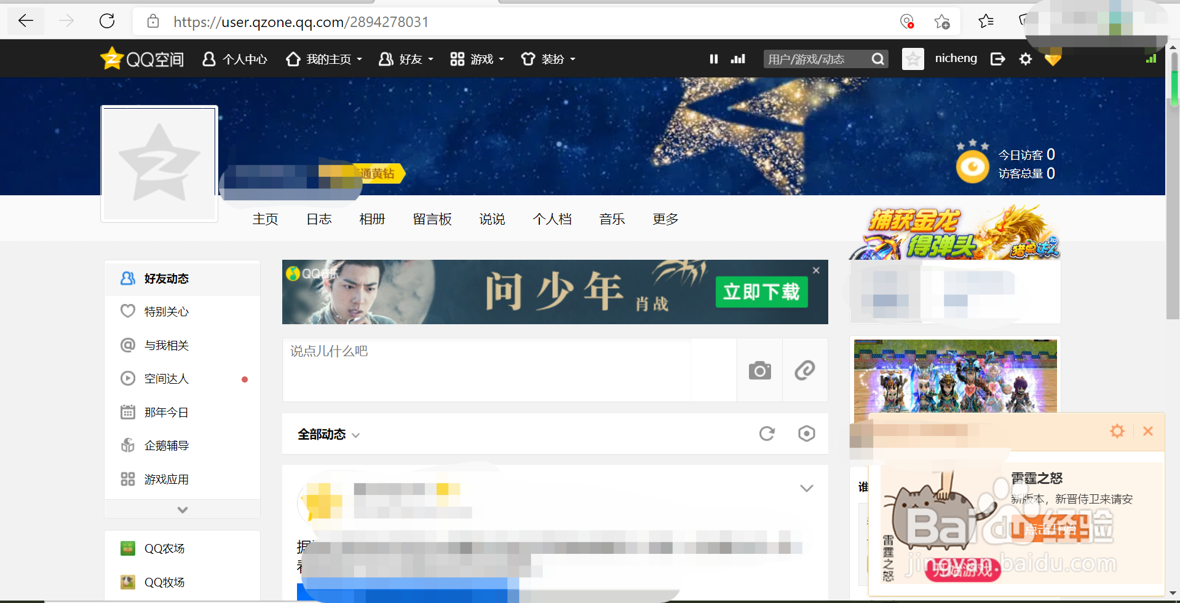Screen dimensions: 1180x603
Task: Expand the feed post options chevron
Action: pos(807,489)
